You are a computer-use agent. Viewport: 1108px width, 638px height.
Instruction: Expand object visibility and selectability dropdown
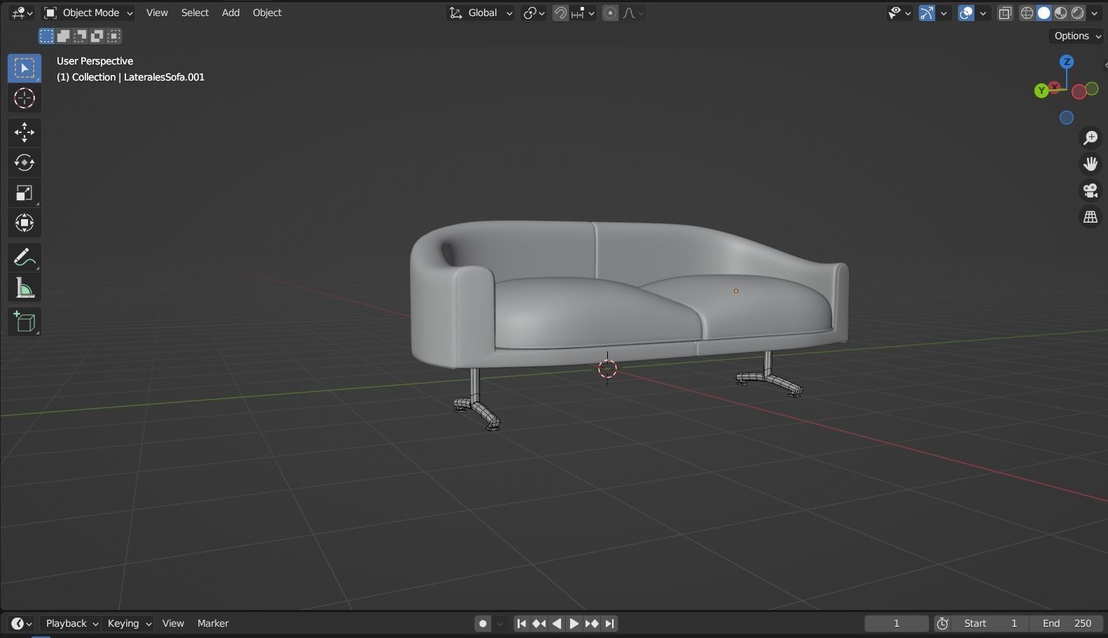[x=900, y=13]
